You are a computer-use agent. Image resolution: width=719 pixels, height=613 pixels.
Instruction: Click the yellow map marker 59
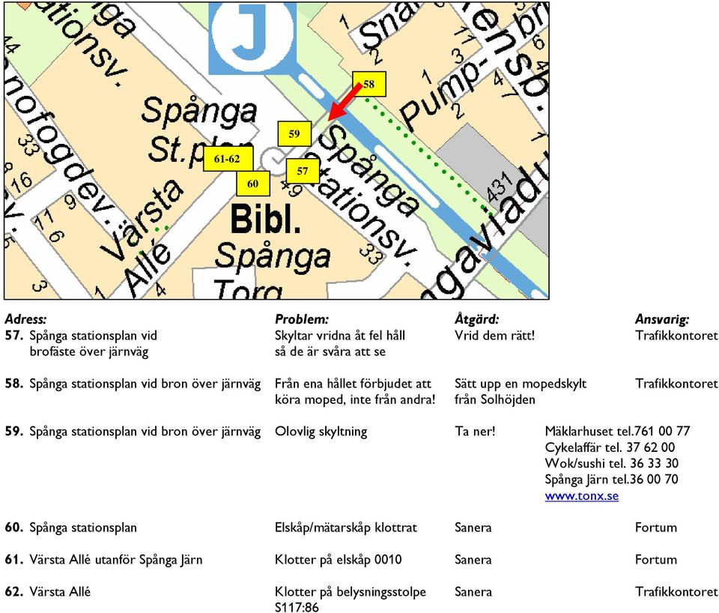(x=294, y=134)
